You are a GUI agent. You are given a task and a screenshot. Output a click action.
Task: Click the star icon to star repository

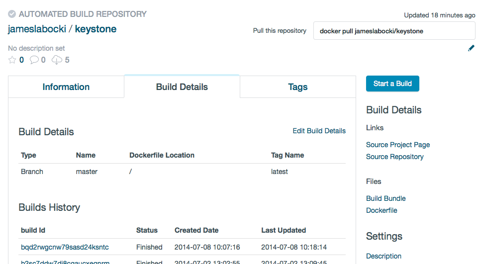pyautogui.click(x=12, y=60)
